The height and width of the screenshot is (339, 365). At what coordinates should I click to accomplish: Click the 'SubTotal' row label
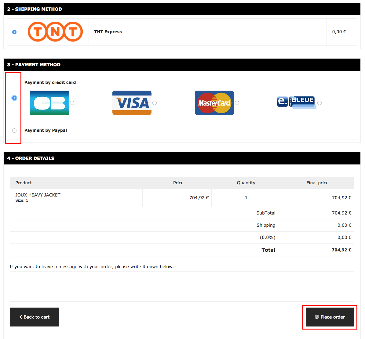266,213
